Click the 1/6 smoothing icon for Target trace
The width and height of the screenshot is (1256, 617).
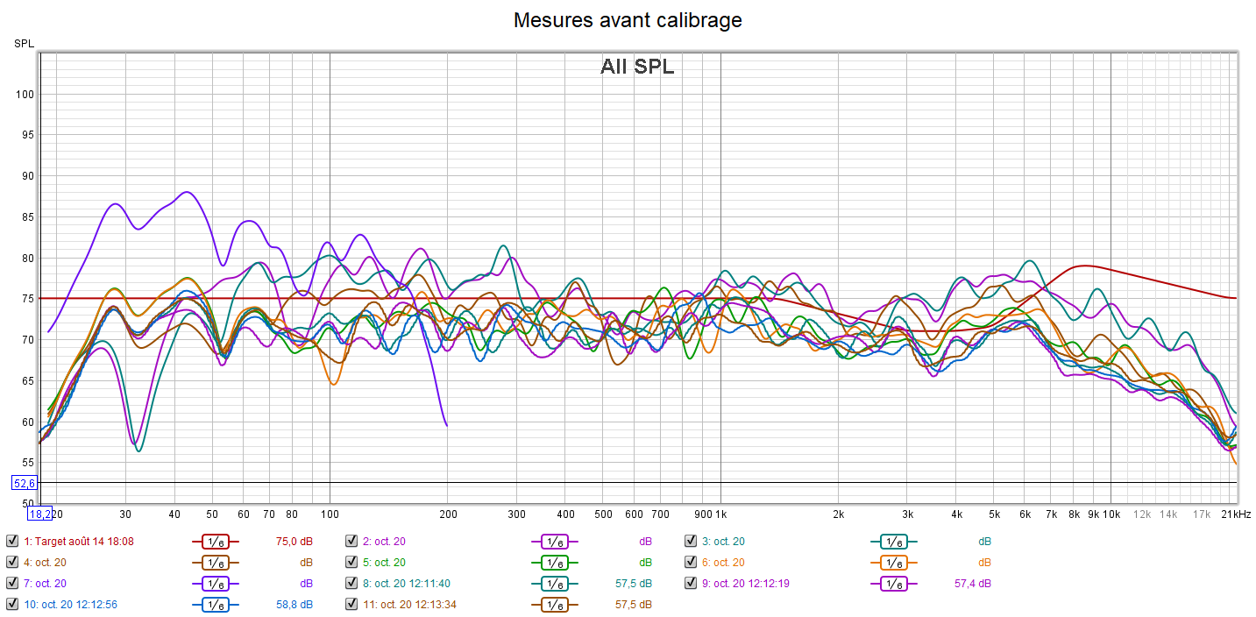point(215,542)
